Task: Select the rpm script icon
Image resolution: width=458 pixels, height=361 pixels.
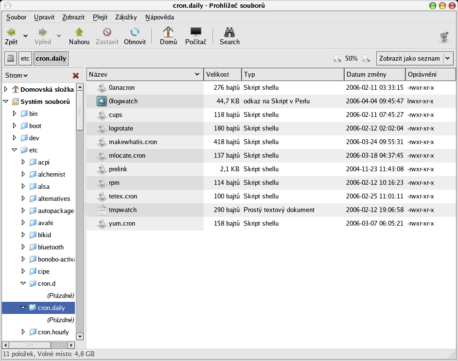Action: tap(102, 183)
